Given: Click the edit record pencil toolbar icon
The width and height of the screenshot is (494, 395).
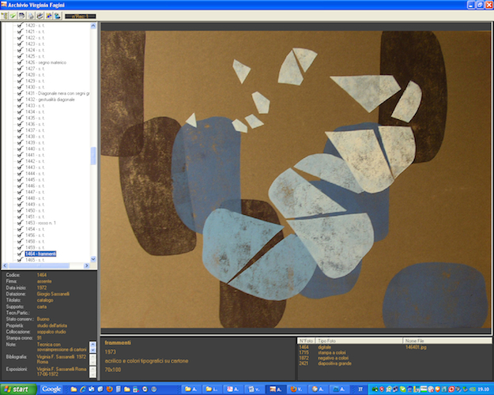Looking at the screenshot, I should click(x=40, y=16).
